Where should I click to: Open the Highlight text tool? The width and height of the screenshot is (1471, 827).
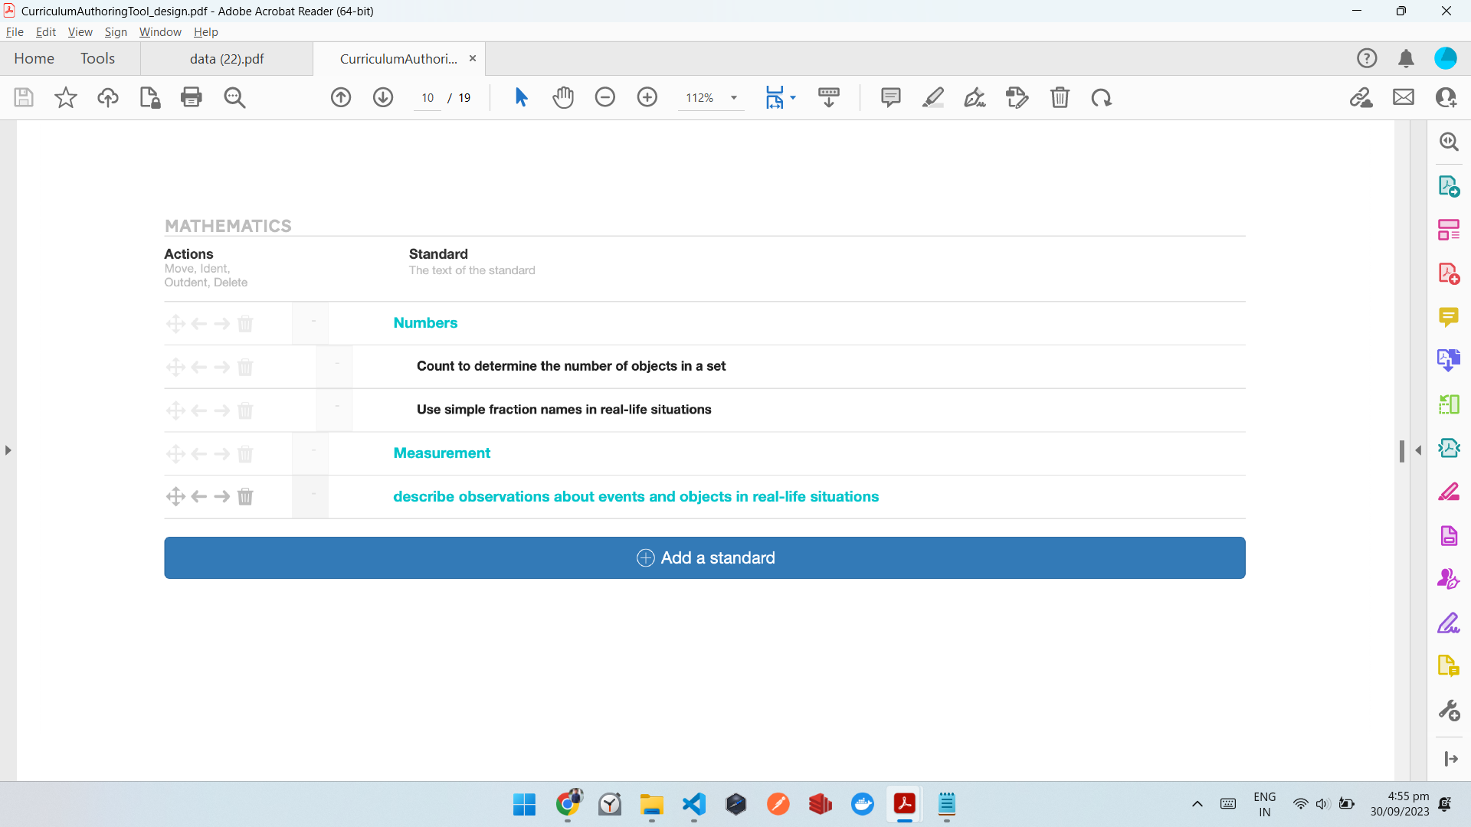point(932,97)
